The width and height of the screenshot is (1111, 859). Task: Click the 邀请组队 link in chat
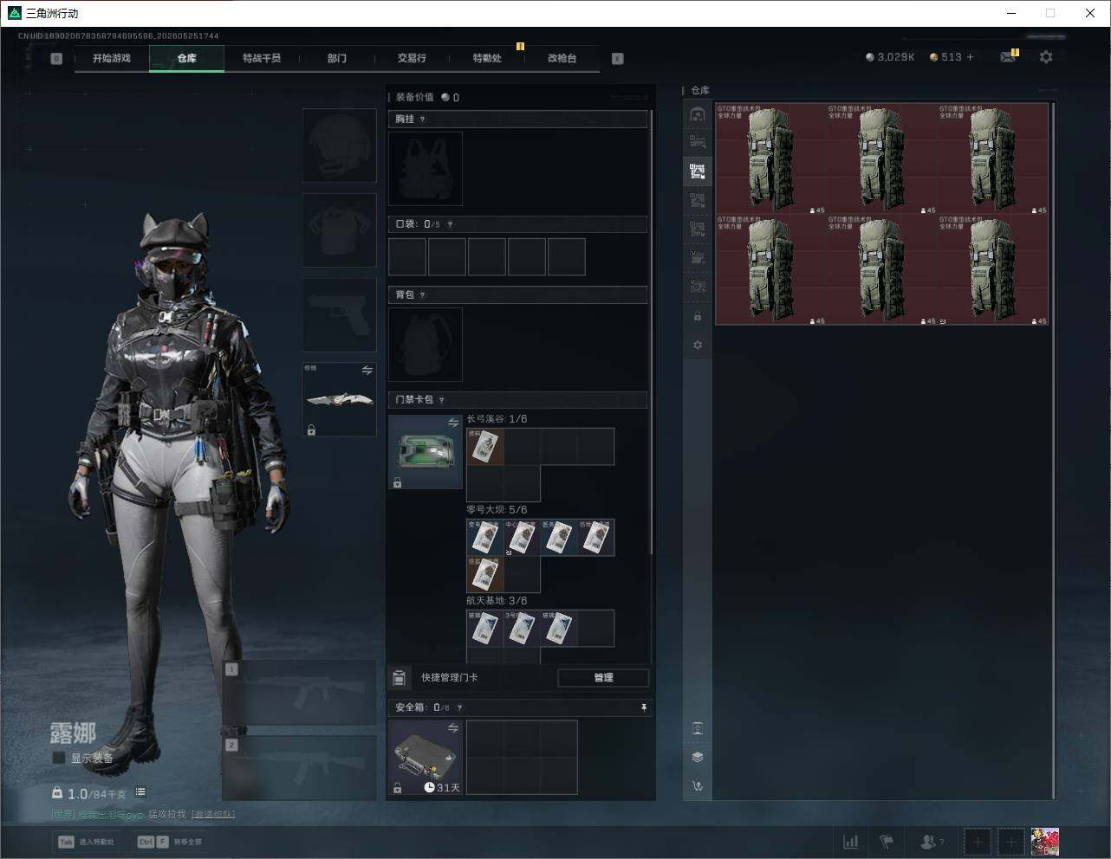[x=213, y=815]
